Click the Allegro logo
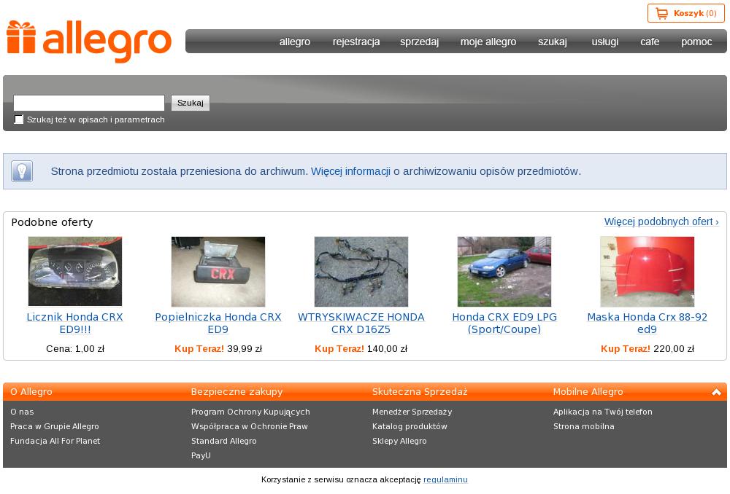The width and height of the screenshot is (730, 494). (x=89, y=42)
